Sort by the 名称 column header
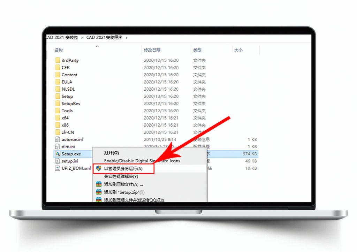Viewport: 357px width, 252px height. (x=59, y=50)
